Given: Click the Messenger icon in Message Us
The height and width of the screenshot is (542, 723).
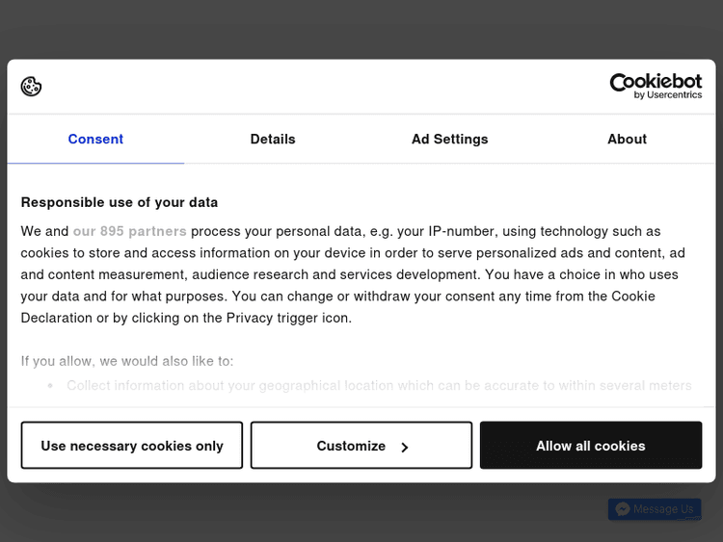Looking at the screenshot, I should 623,509.
